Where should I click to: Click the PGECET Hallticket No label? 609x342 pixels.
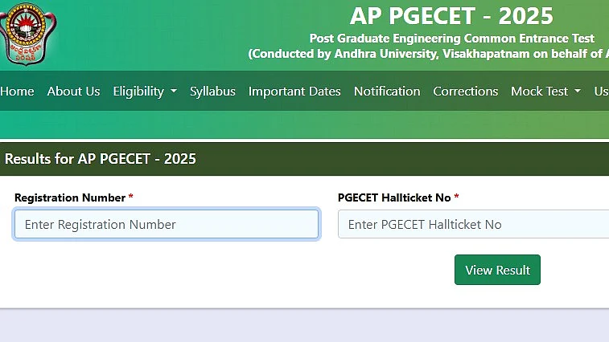pos(394,197)
